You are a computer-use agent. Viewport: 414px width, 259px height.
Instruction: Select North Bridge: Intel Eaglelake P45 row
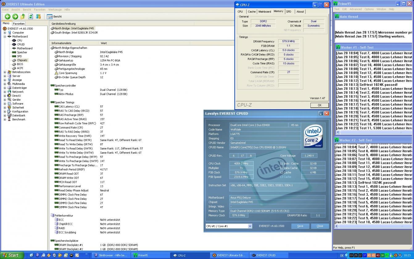[74, 28]
